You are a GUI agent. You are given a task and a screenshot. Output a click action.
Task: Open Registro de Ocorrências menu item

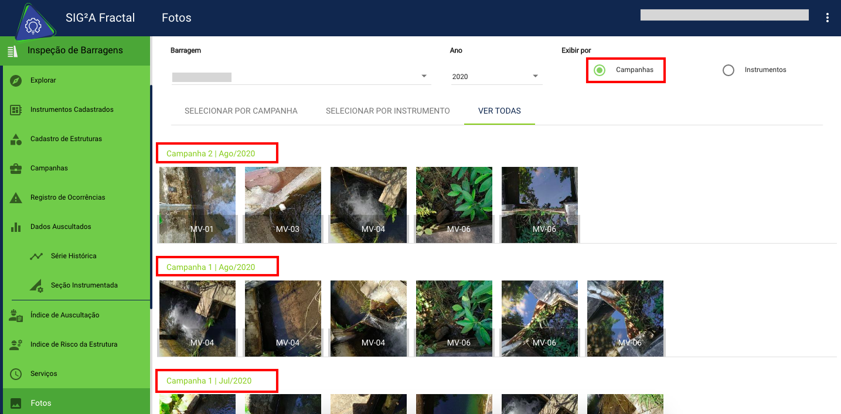tap(76, 197)
